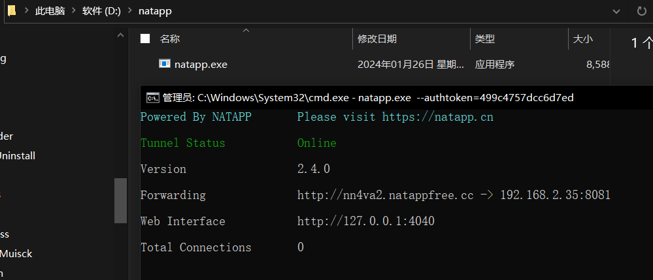Click the cmd.exe console window title bar
The height and width of the screenshot is (280, 653).
click(397, 98)
